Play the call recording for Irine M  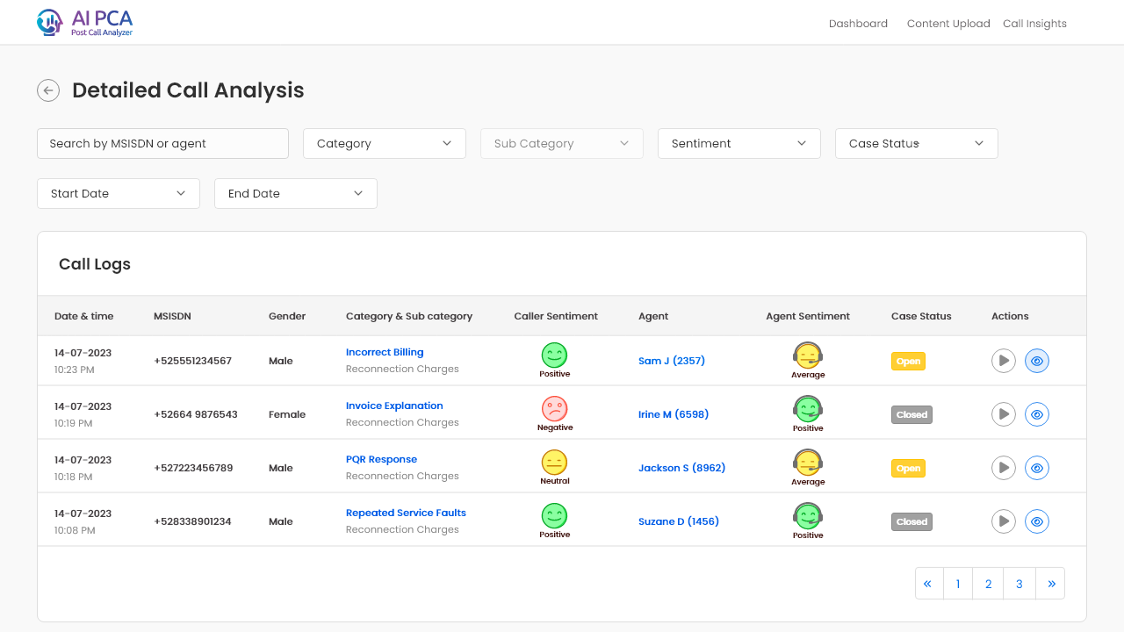1004,414
